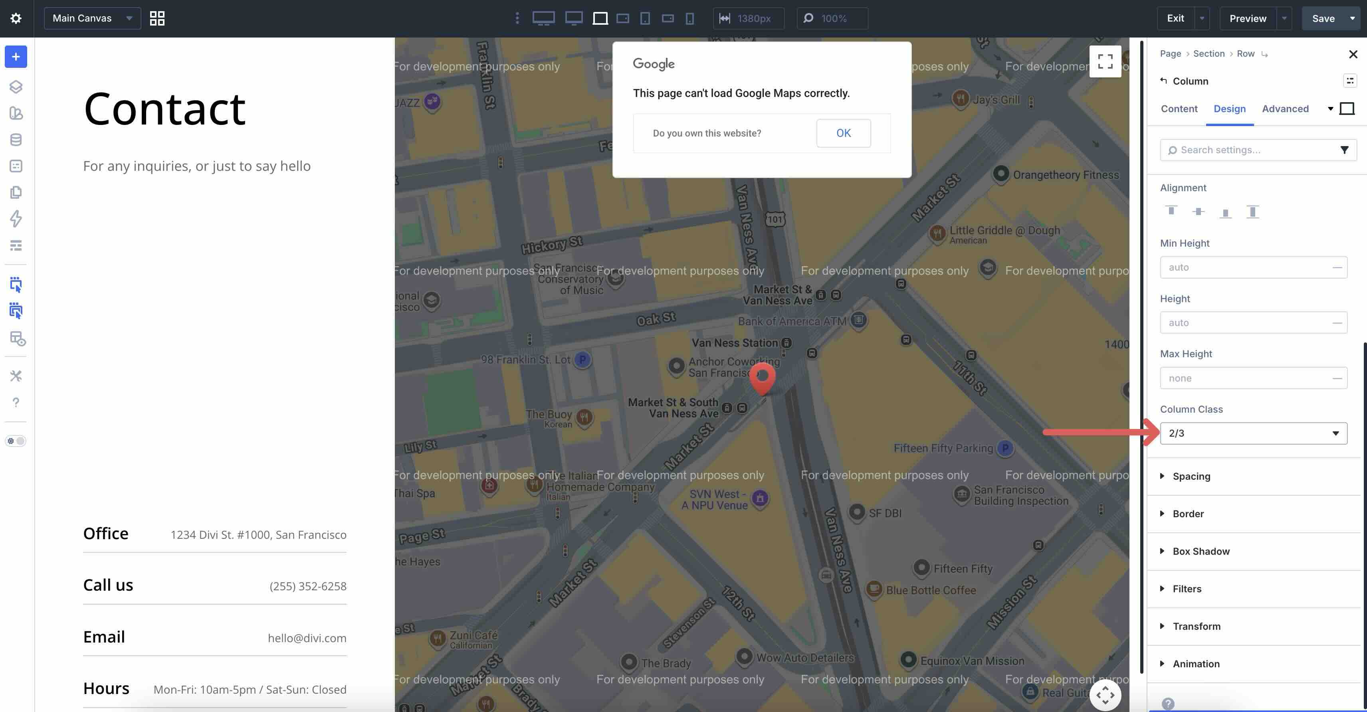Image resolution: width=1367 pixels, height=712 pixels.
Task: Switch to the Content tab
Action: click(x=1179, y=109)
